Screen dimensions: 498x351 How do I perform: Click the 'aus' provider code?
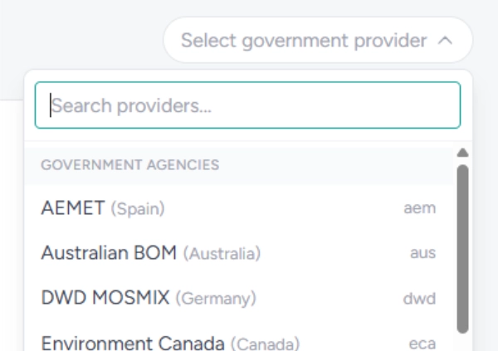(x=422, y=254)
